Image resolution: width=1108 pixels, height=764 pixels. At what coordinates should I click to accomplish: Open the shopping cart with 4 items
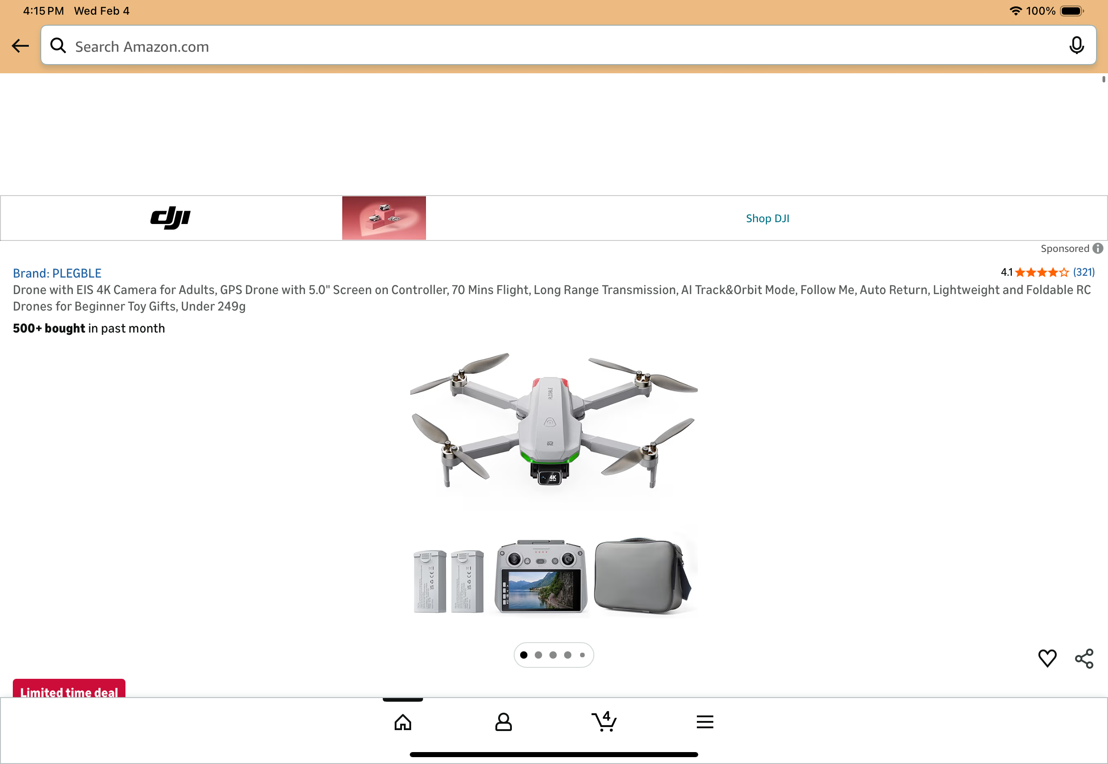(x=604, y=721)
